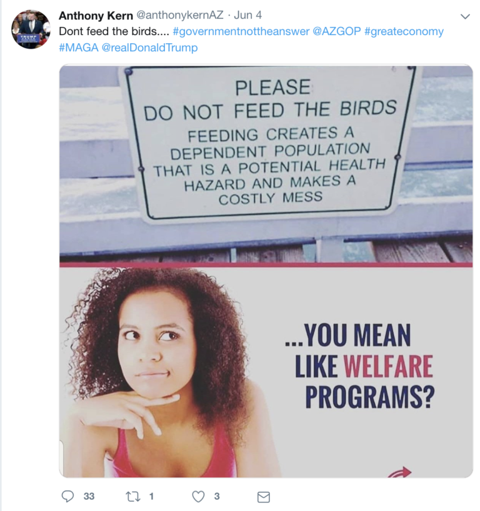Open the @AZGOP mention
The height and width of the screenshot is (511, 480).
(337, 31)
